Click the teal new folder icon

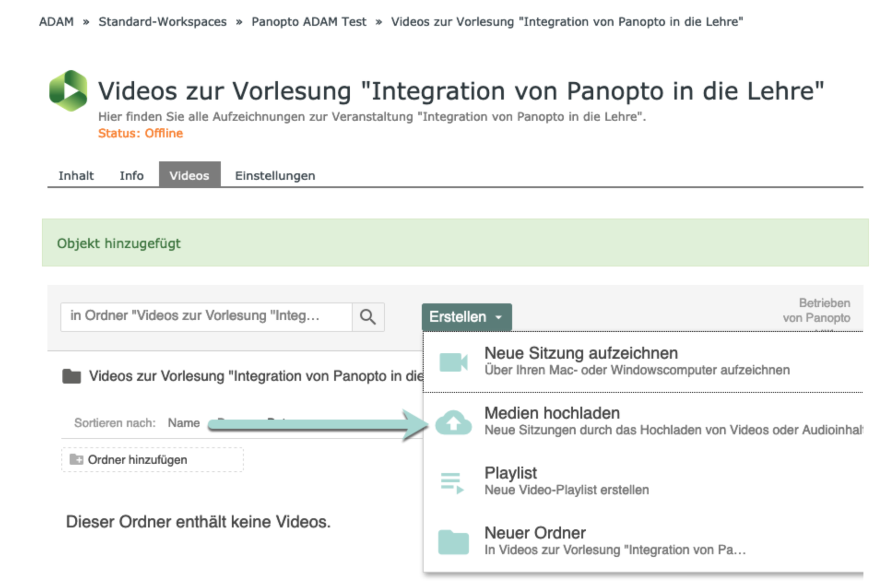(453, 542)
